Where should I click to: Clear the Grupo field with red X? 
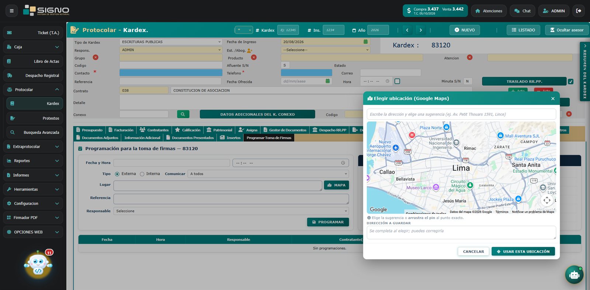point(96,57)
